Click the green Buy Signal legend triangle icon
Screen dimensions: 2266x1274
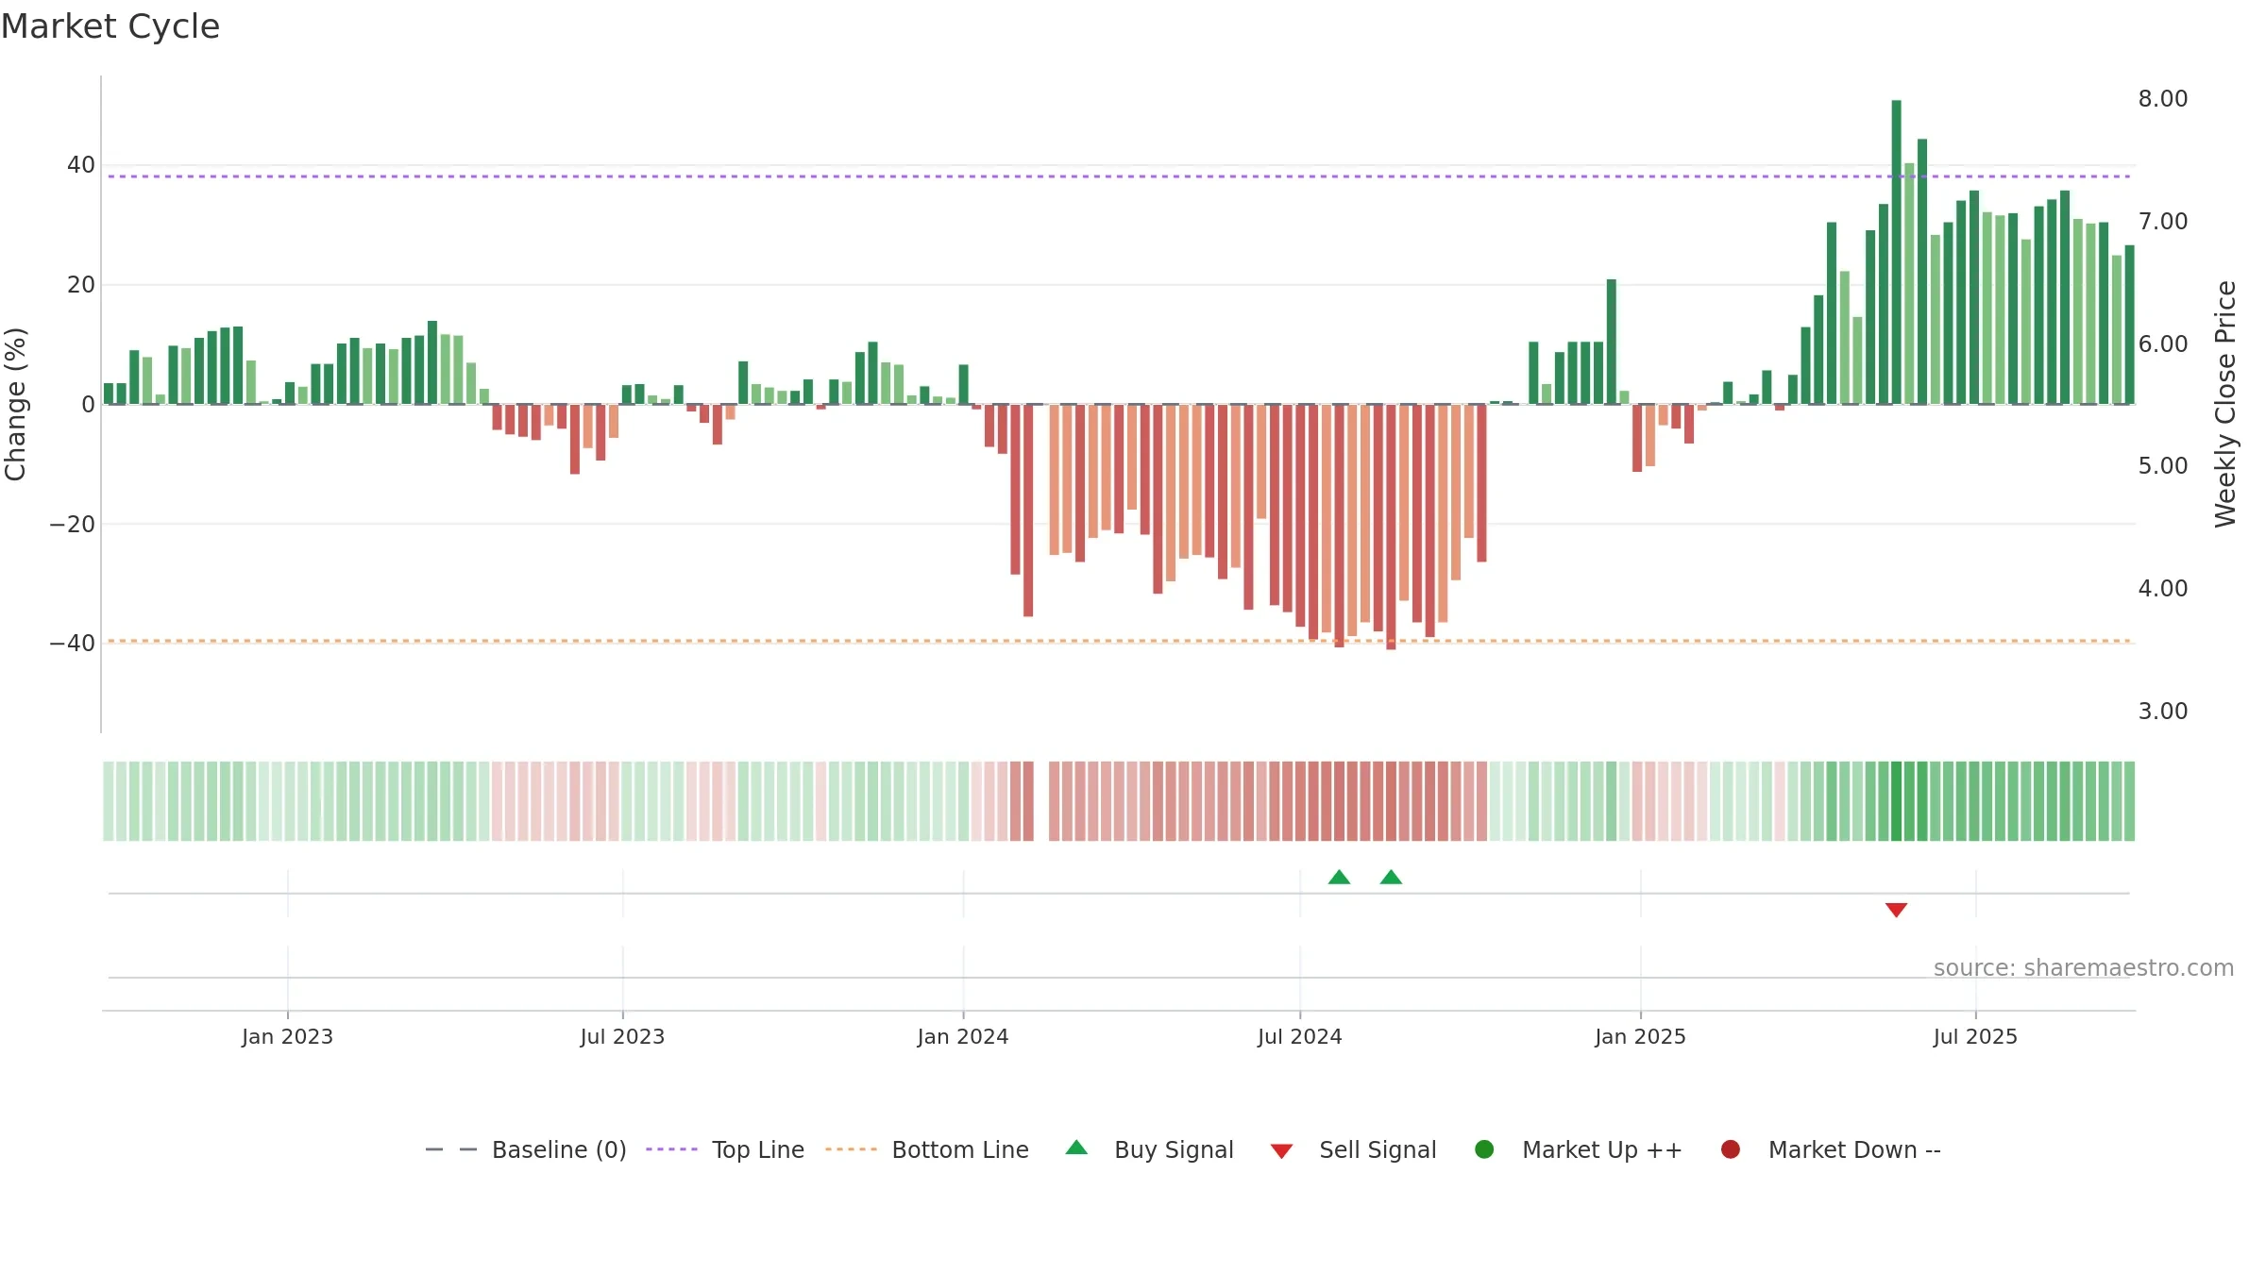point(1076,1148)
